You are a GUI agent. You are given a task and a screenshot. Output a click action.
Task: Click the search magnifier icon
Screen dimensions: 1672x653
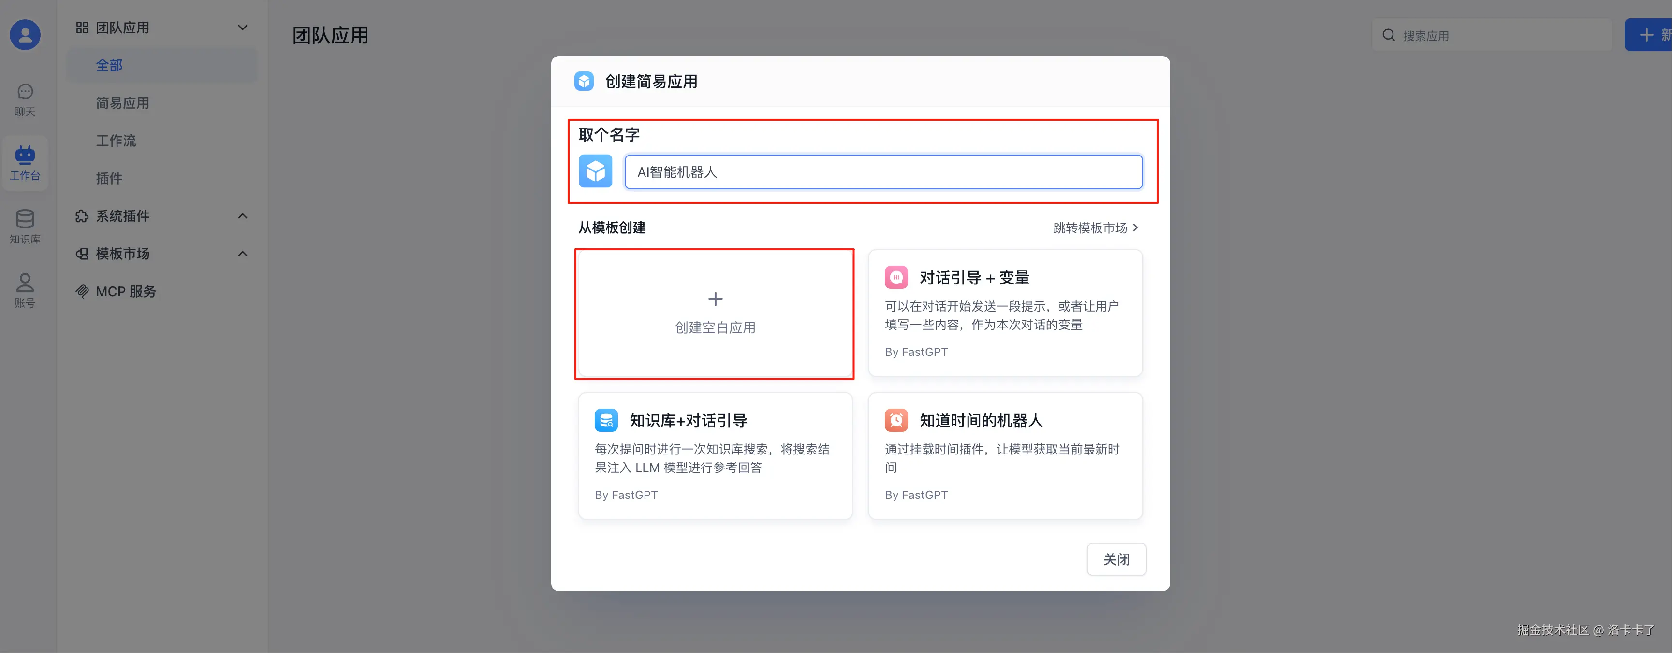coord(1388,35)
